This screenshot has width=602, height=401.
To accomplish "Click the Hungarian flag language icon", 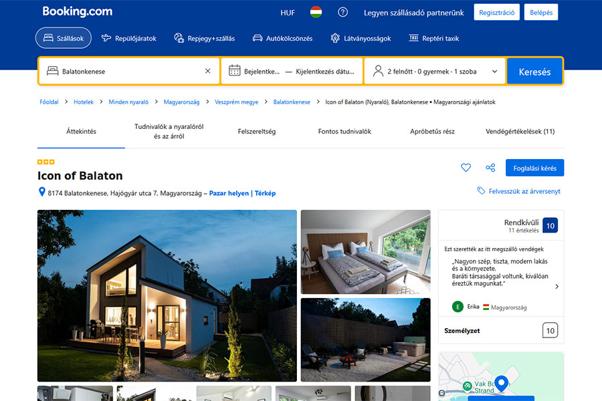I will coord(316,12).
